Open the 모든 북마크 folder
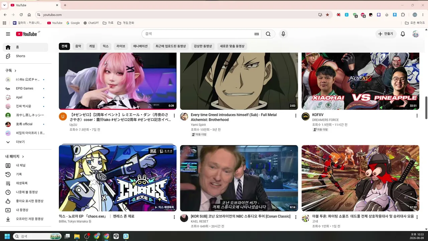428x241 pixels. pyautogui.click(x=415, y=23)
